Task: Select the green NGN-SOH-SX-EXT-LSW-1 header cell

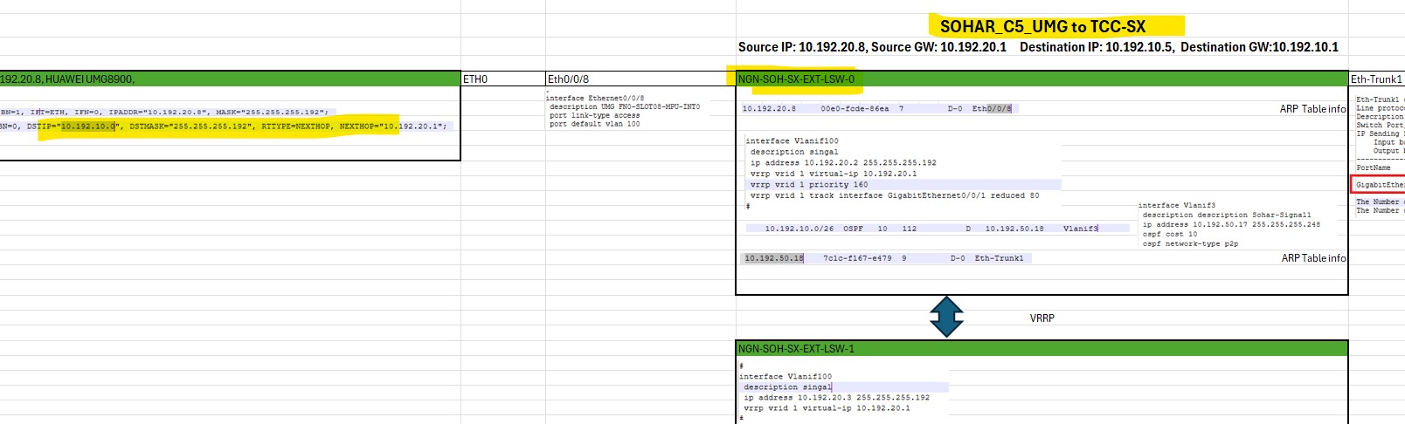Action: point(1042,348)
